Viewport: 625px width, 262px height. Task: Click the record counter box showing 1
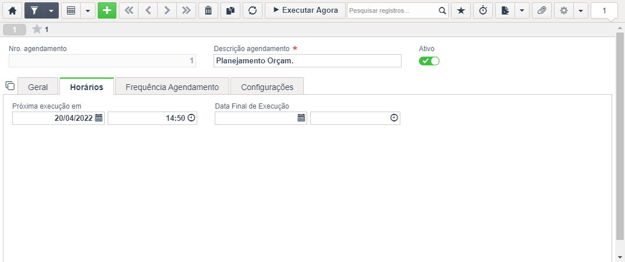coord(604,11)
